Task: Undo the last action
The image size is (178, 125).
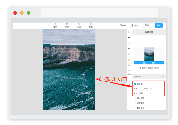Action: [x=129, y=37]
